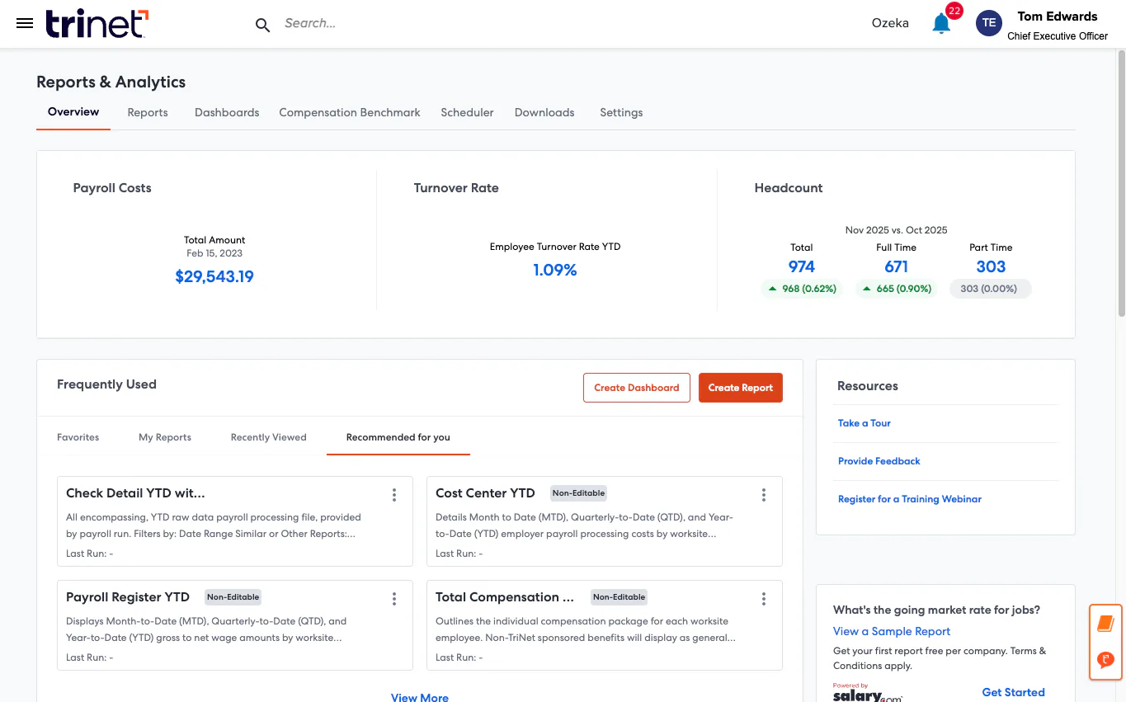Switch to My Reports tab

point(165,437)
